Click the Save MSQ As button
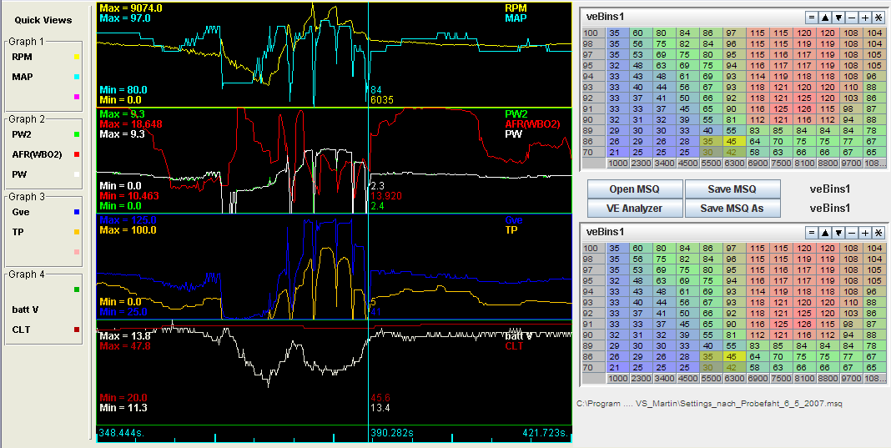Screen dimensions: 891x448 pyautogui.click(x=731, y=209)
